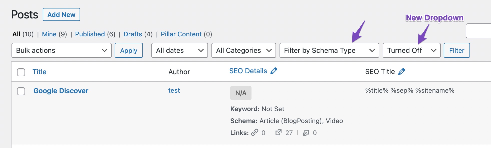This screenshot has width=491, height=148.
Task: Click the Schema: Article (BlogPosting), Video text
Action: click(287, 121)
